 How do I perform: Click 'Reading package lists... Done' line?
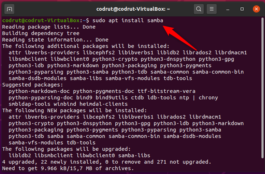point(49,27)
